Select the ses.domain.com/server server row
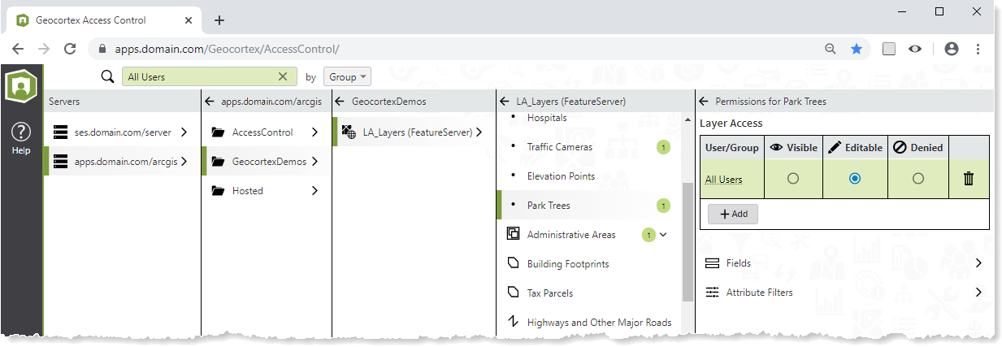This screenshot has height=347, width=1002. pos(122,132)
